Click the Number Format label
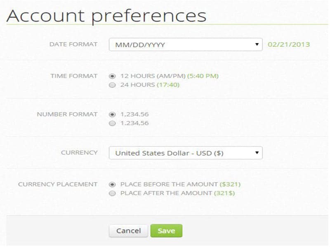This screenshot has width=330, height=247. (67, 114)
